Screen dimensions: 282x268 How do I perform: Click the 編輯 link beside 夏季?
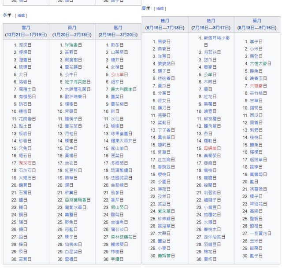(x=160, y=8)
